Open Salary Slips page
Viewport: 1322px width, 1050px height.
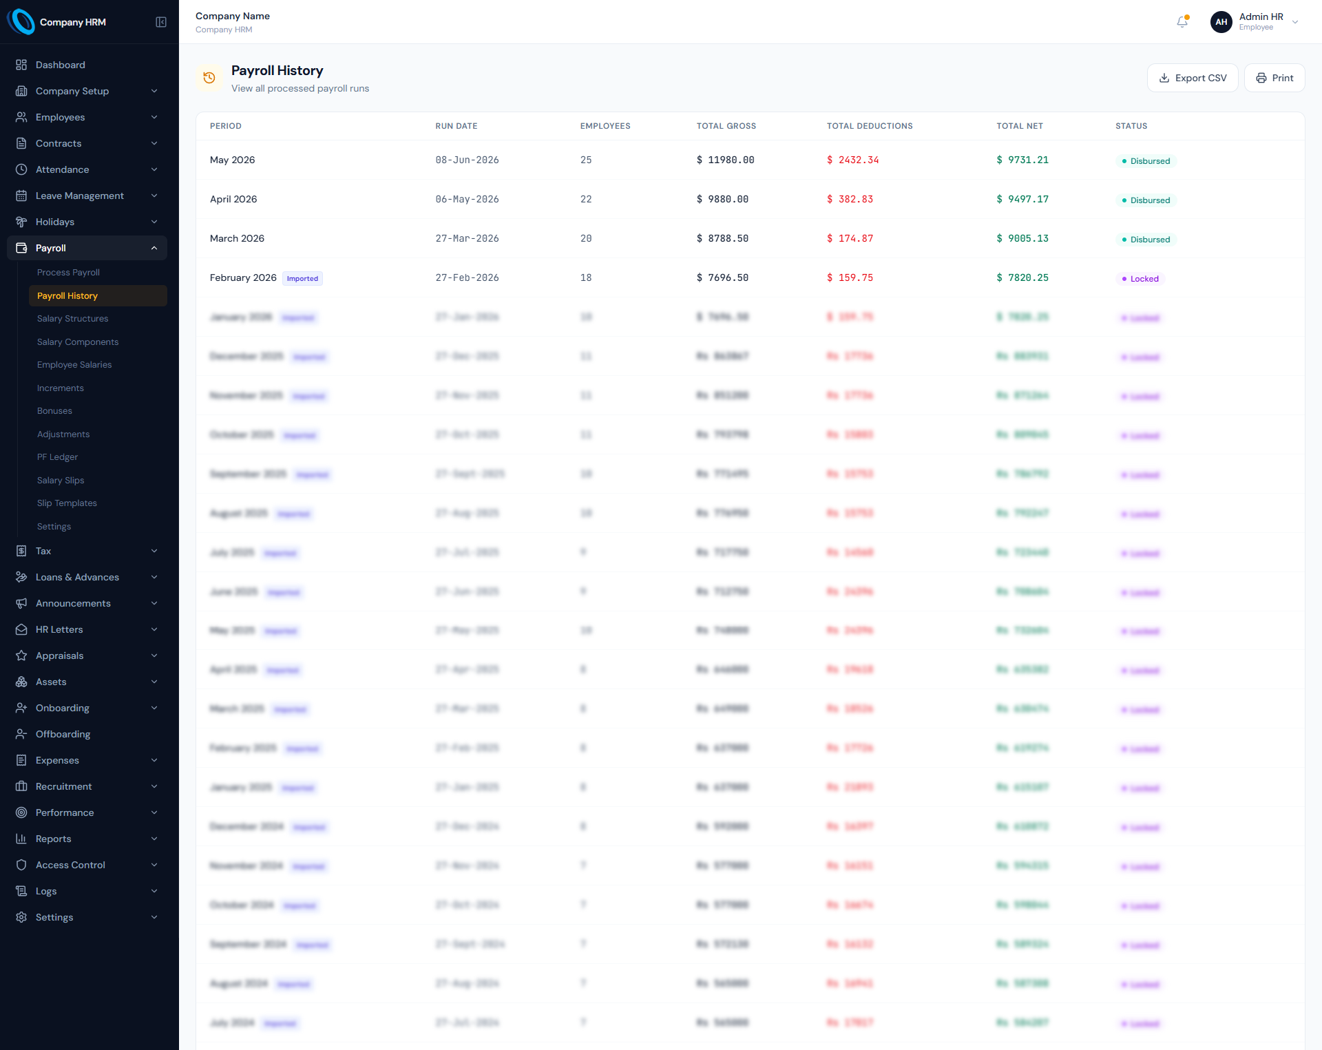pos(98,480)
